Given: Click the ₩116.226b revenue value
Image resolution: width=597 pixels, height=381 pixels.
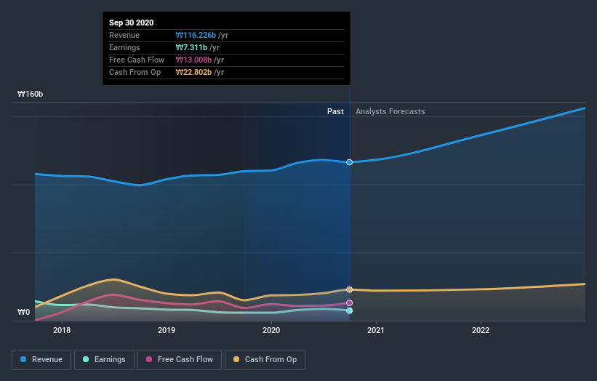Looking at the screenshot, I should [x=196, y=35].
